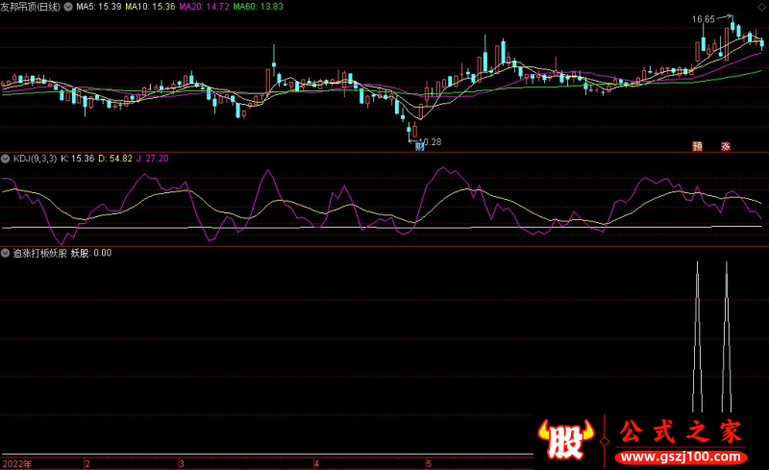Image resolution: width=769 pixels, height=470 pixels.
Task: Select the second 妖股 signal spike
Action: [x=727, y=336]
